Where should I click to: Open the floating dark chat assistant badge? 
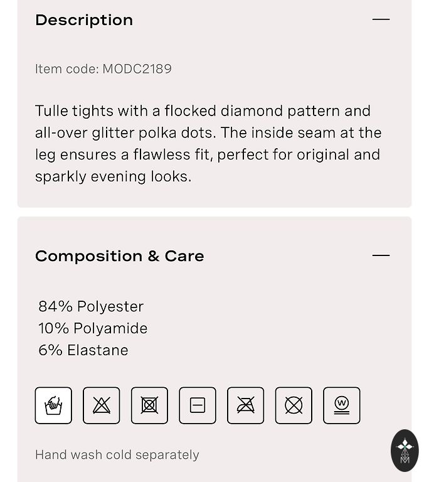click(405, 450)
